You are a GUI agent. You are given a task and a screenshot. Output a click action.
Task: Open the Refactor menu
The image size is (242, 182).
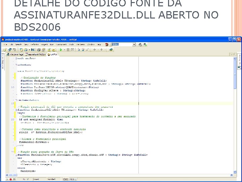pyautogui.click(x=35, y=44)
